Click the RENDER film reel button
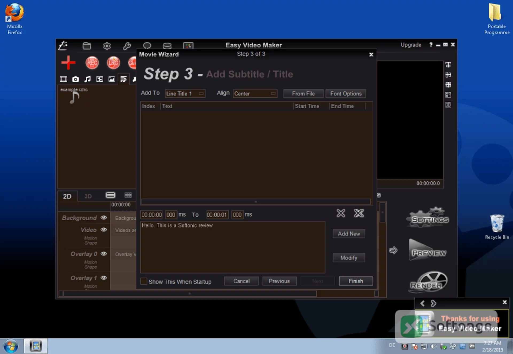 (428, 282)
